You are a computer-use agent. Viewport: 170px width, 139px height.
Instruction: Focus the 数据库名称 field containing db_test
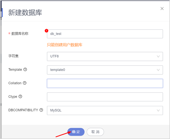click(105, 34)
